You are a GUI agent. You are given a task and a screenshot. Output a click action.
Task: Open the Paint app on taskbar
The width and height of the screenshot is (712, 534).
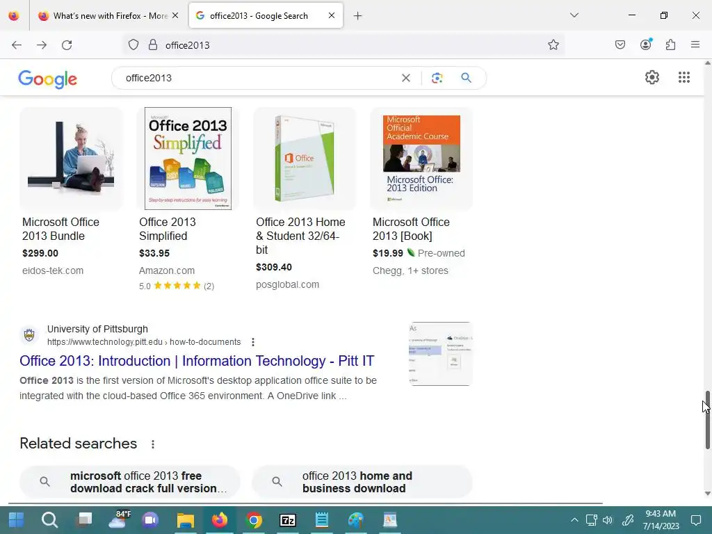[356, 520]
